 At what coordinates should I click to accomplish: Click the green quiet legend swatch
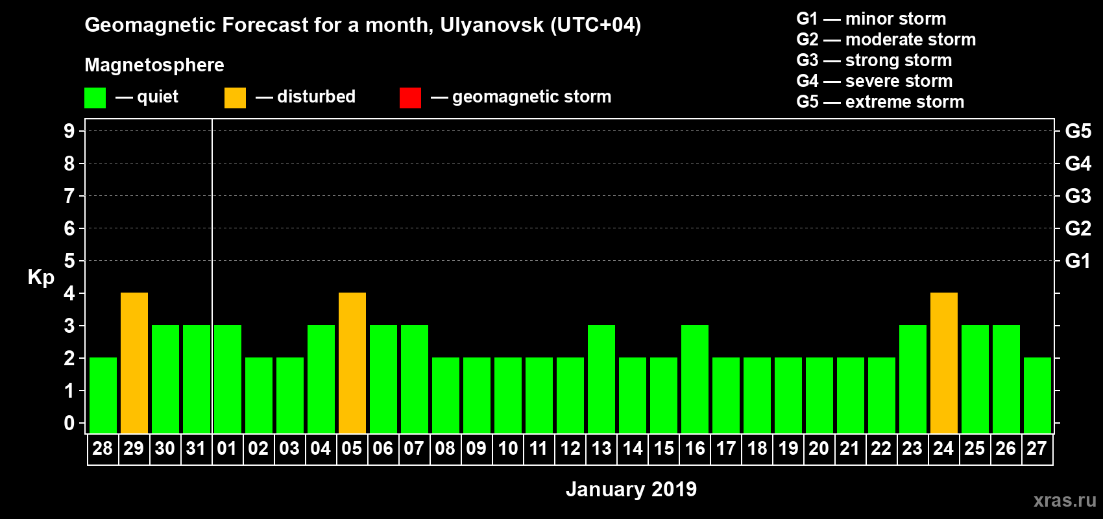click(x=95, y=98)
